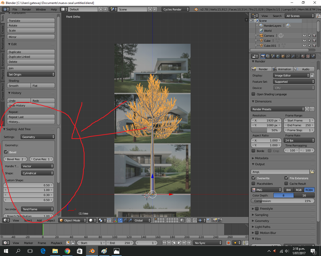
Task: Open the Modifiers properties tab (wrench icon)
Action: click(x=293, y=56)
